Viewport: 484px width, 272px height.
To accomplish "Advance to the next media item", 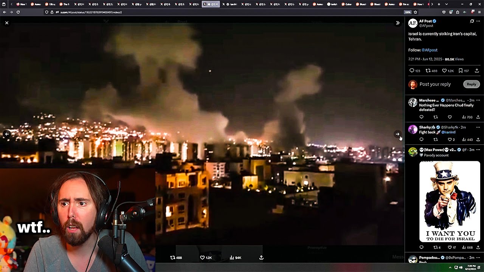I will [398, 134].
